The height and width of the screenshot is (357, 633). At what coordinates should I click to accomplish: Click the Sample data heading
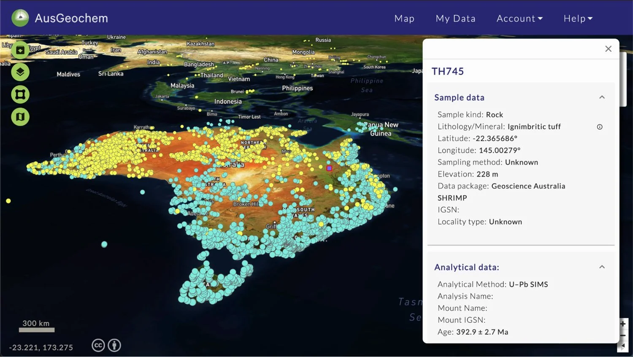pos(459,97)
